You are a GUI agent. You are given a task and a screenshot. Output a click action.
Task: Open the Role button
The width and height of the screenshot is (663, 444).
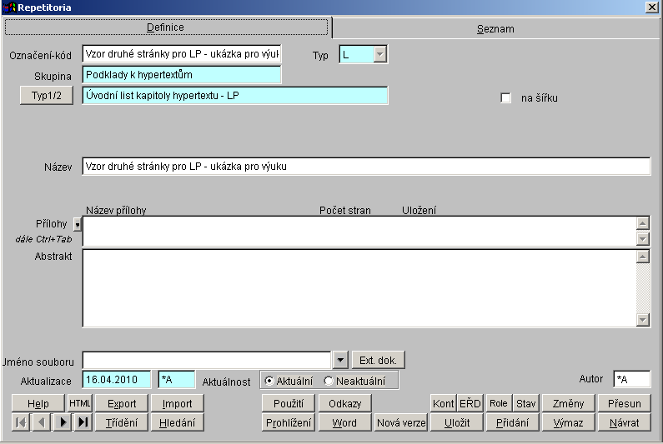tap(499, 403)
